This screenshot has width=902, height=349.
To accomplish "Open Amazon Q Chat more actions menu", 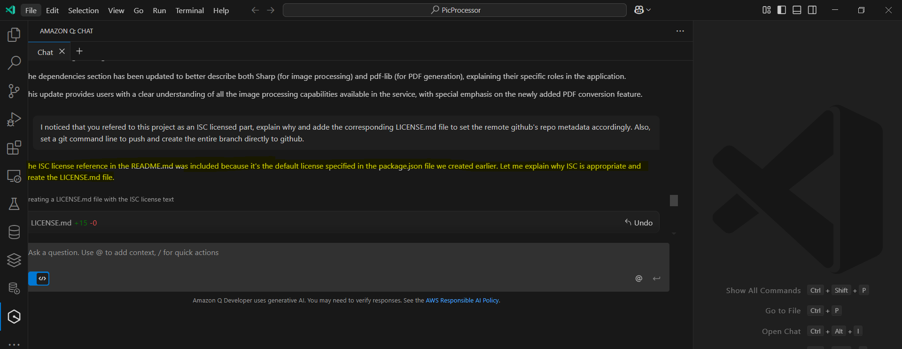I will coord(680,31).
